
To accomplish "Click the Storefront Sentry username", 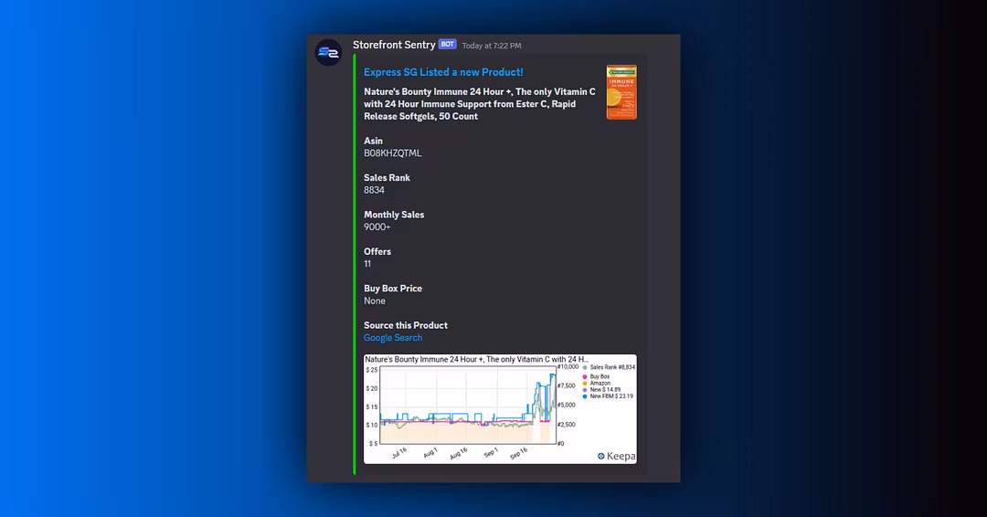I will point(394,45).
